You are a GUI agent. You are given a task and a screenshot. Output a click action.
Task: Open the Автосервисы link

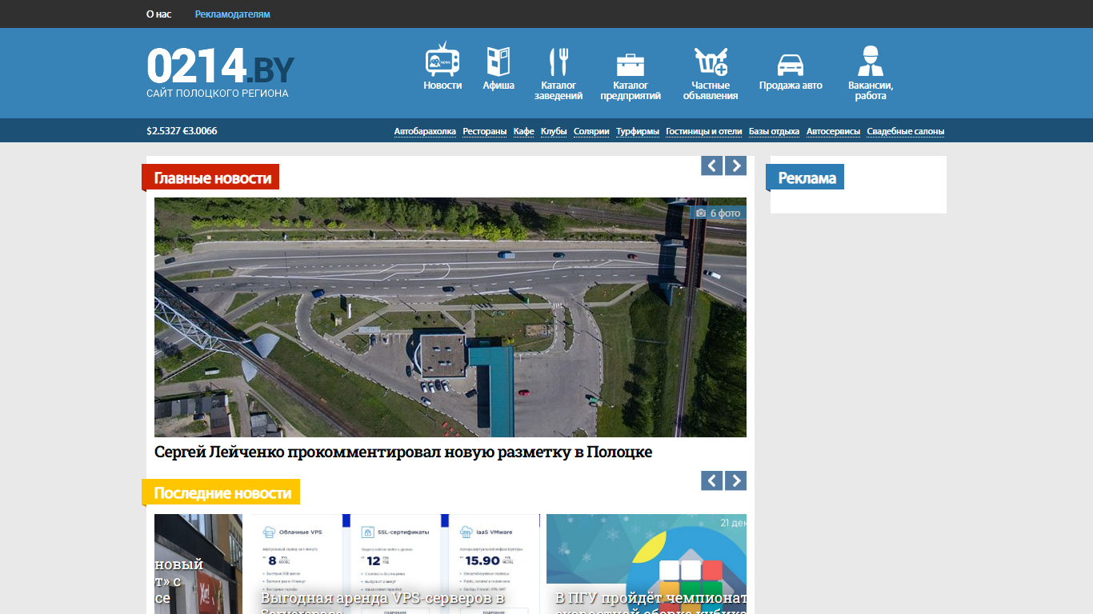(833, 131)
